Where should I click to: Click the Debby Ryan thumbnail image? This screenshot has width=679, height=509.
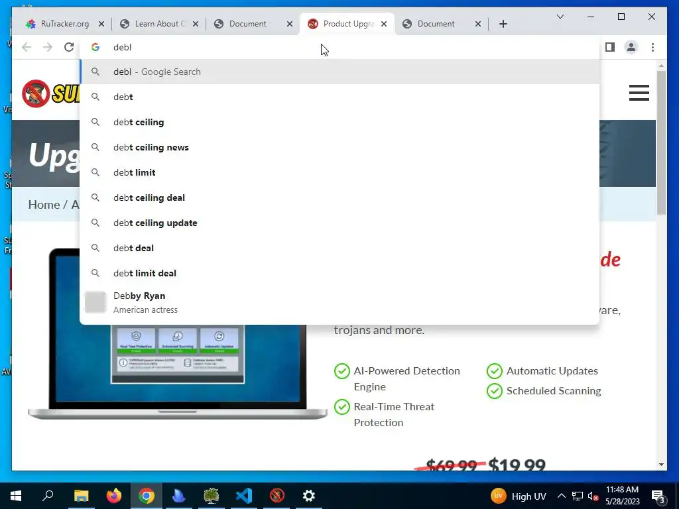[x=95, y=302]
